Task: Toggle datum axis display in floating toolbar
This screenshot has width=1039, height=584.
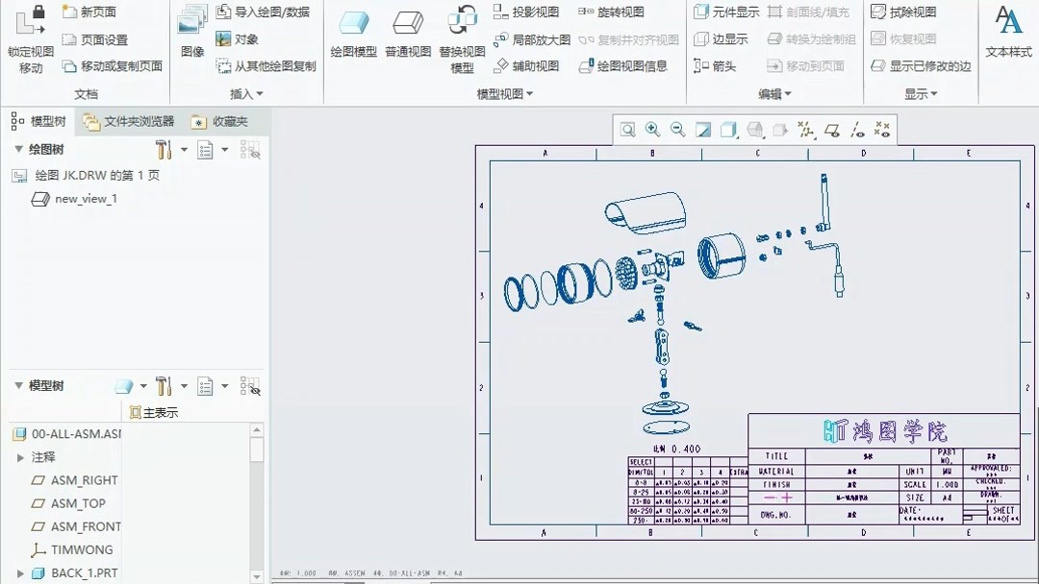Action: pos(859,128)
